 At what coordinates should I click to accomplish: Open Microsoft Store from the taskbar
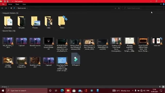tap(74, 91)
